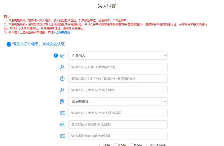Click the person icon beside 法定代表人姓名 field
The image size is (224, 146).
pos(62,90)
